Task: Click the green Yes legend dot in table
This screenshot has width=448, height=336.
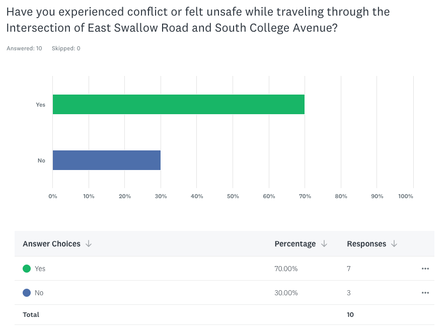Action: coord(27,269)
